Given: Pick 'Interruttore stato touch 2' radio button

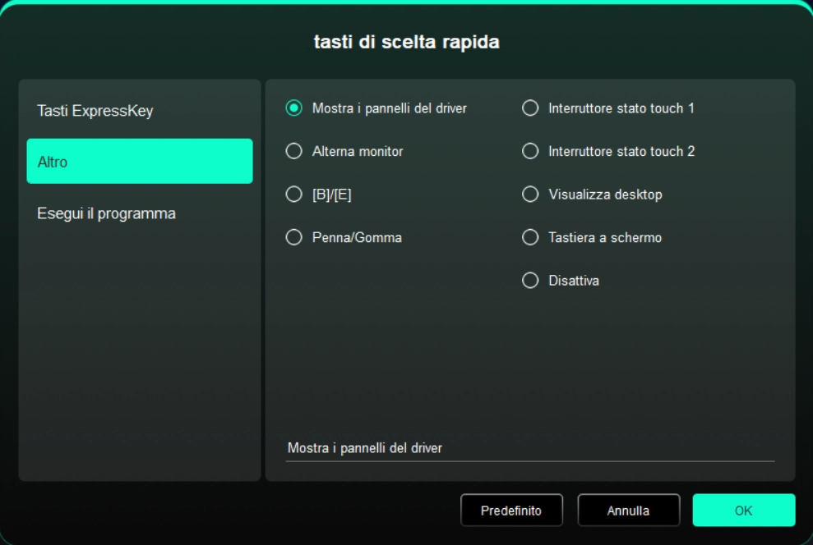Looking at the screenshot, I should tap(530, 152).
